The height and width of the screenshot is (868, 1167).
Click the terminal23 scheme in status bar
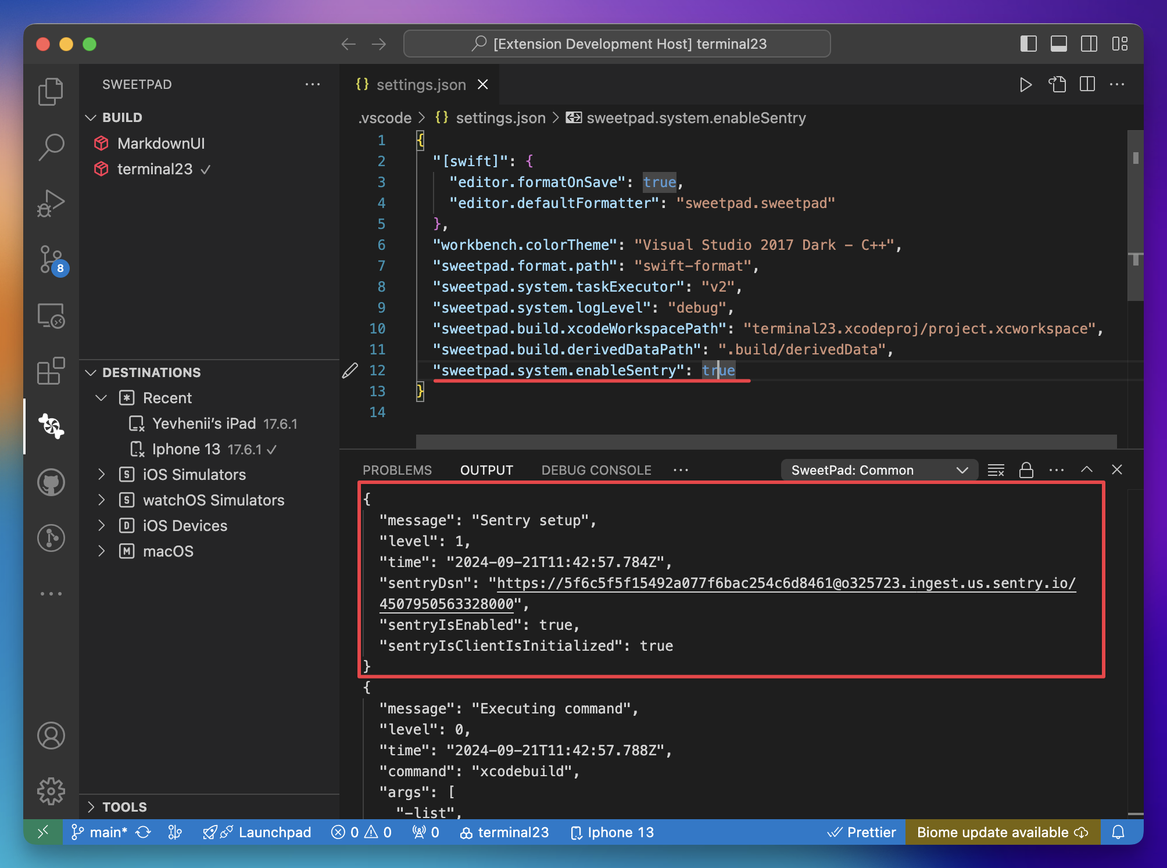pos(504,832)
